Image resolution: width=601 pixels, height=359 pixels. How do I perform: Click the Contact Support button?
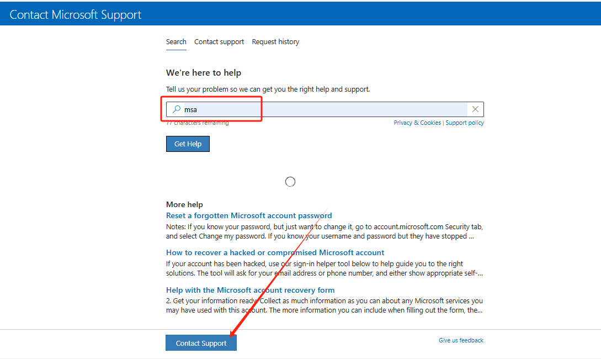click(x=201, y=342)
